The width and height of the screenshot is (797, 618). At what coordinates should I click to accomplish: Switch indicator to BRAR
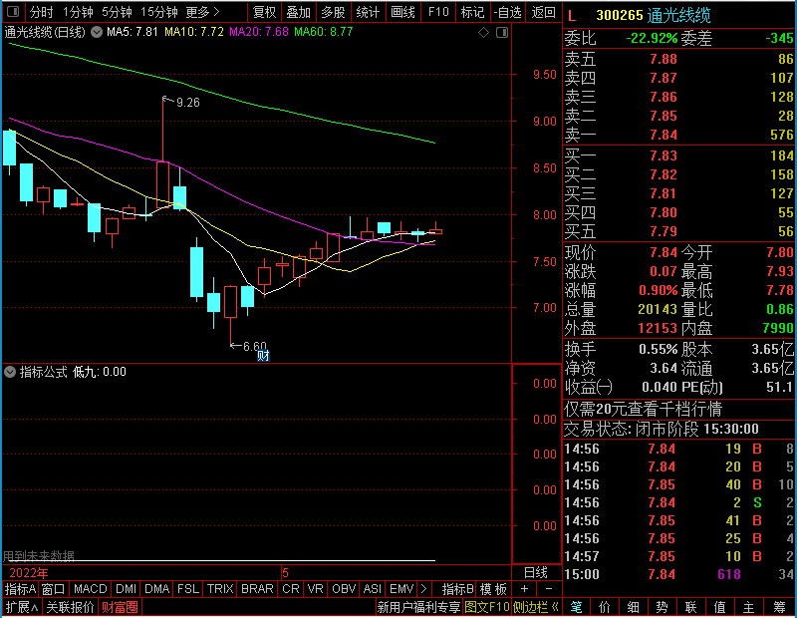[x=257, y=589]
